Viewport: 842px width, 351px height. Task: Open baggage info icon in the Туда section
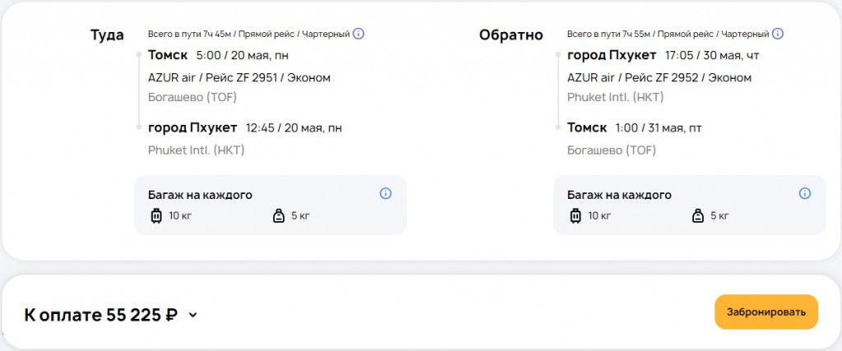[x=386, y=194]
